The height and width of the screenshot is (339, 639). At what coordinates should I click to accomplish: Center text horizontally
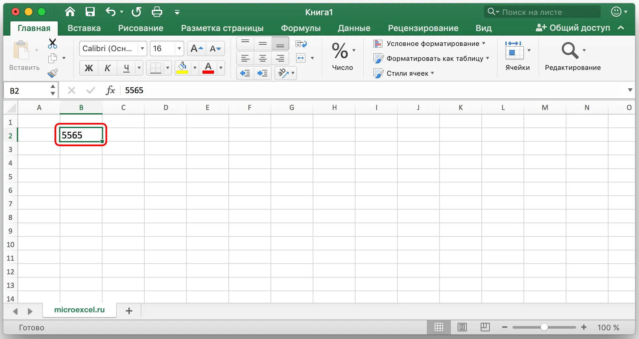coord(263,59)
